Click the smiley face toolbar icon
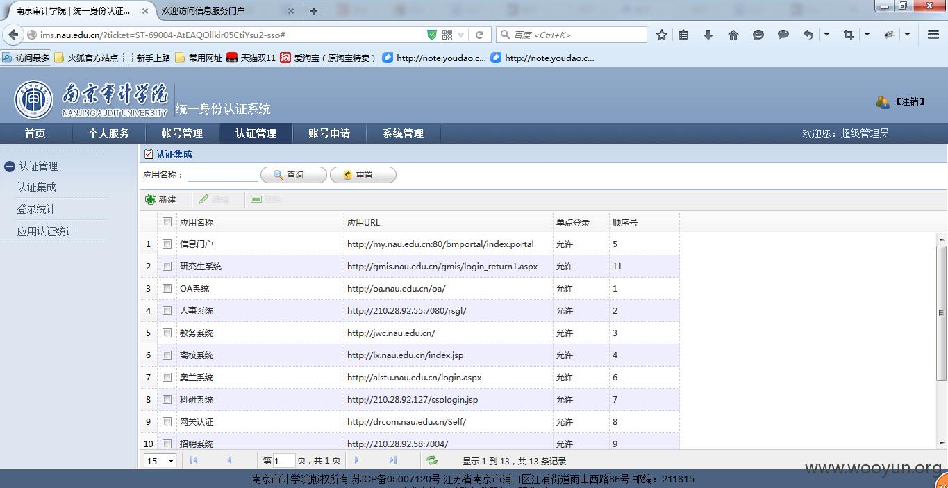 click(x=758, y=35)
